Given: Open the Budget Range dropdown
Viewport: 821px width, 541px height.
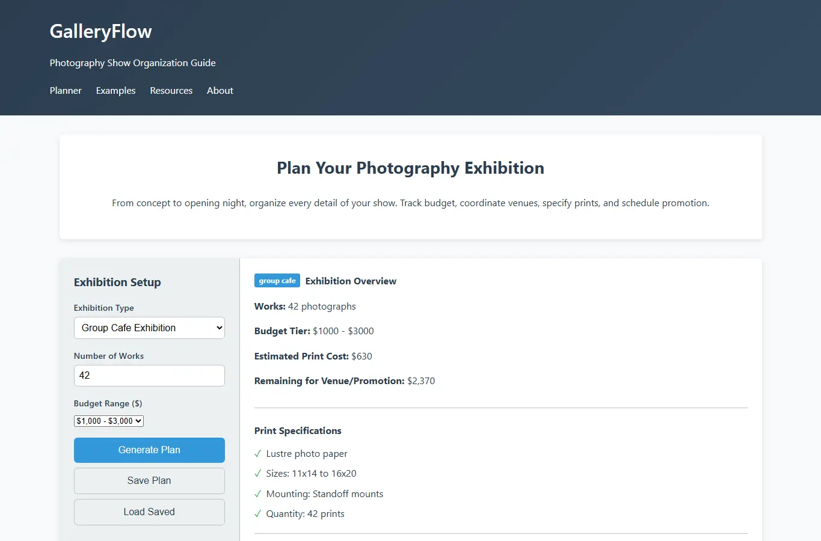Looking at the screenshot, I should click(x=109, y=421).
